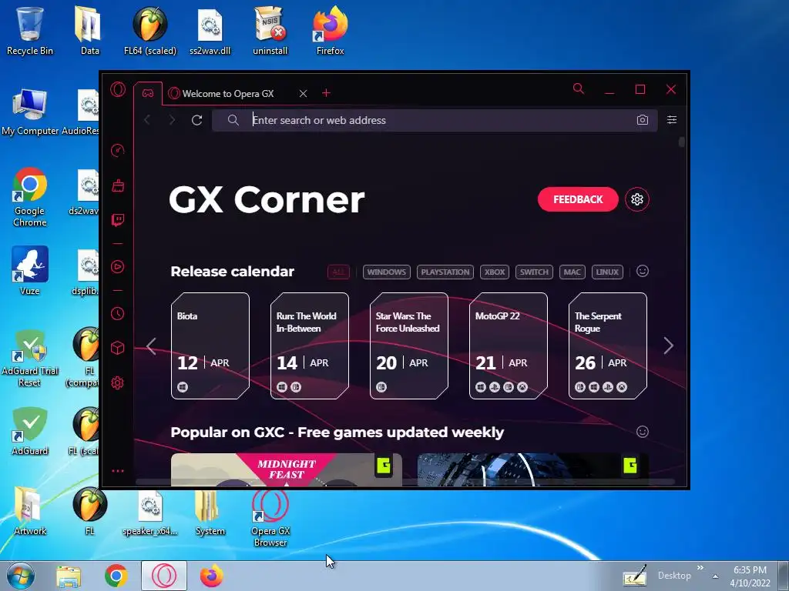Close the Welcome to Opera GX tab

click(303, 93)
